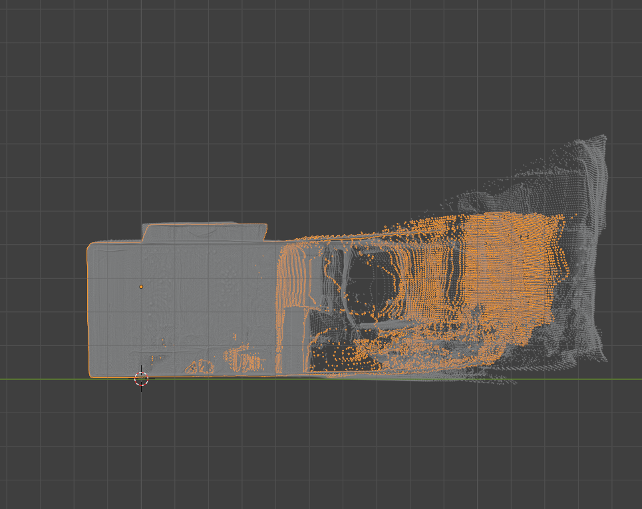The width and height of the screenshot is (642, 509).
Task: Click the orange object origin dot
Action: (141, 287)
